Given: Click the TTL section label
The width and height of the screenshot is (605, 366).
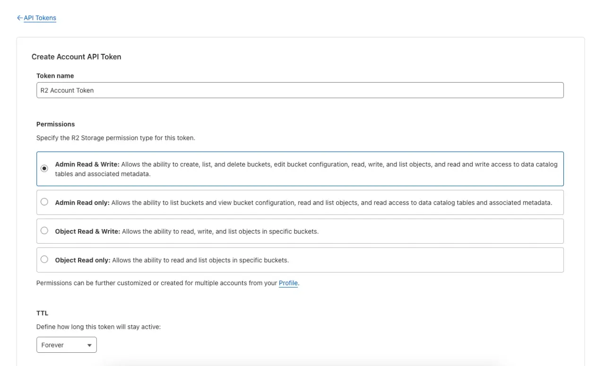Looking at the screenshot, I should [43, 313].
